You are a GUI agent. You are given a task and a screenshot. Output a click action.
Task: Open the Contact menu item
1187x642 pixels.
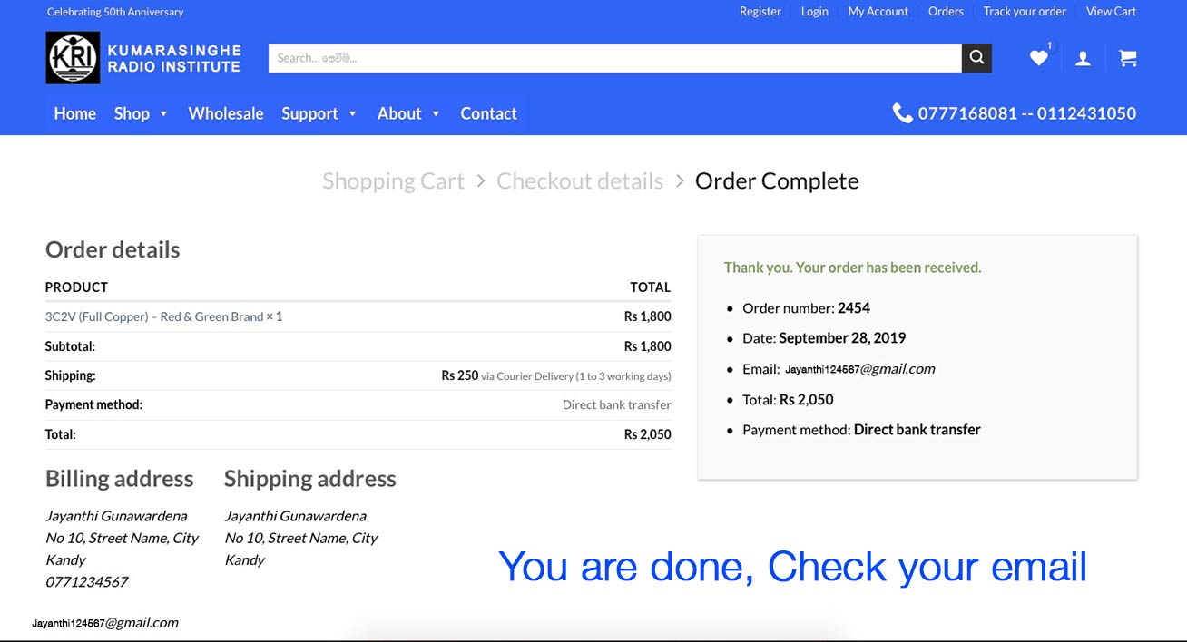point(488,113)
